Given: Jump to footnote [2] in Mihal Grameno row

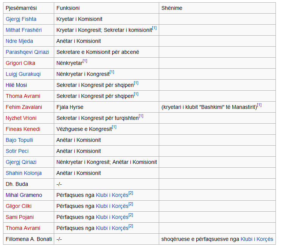Looking at the screenshot, I should pyautogui.click(x=131, y=193).
